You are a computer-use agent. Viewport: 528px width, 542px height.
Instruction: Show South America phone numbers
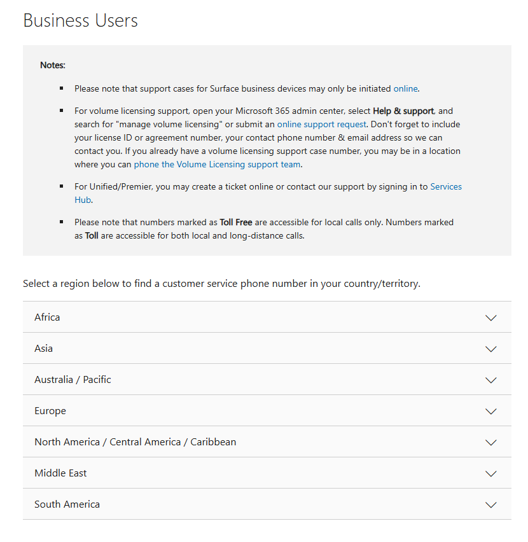(x=67, y=504)
